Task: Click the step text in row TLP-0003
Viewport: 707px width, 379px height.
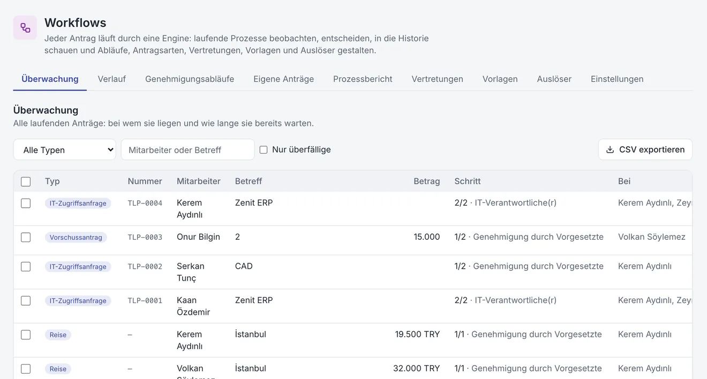Action: point(529,237)
